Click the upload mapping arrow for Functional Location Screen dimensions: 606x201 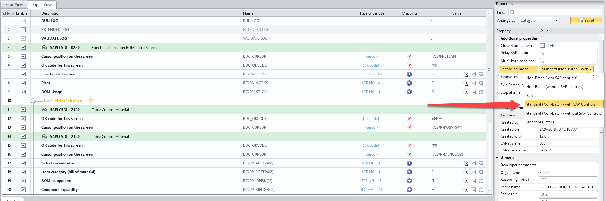tap(409, 74)
